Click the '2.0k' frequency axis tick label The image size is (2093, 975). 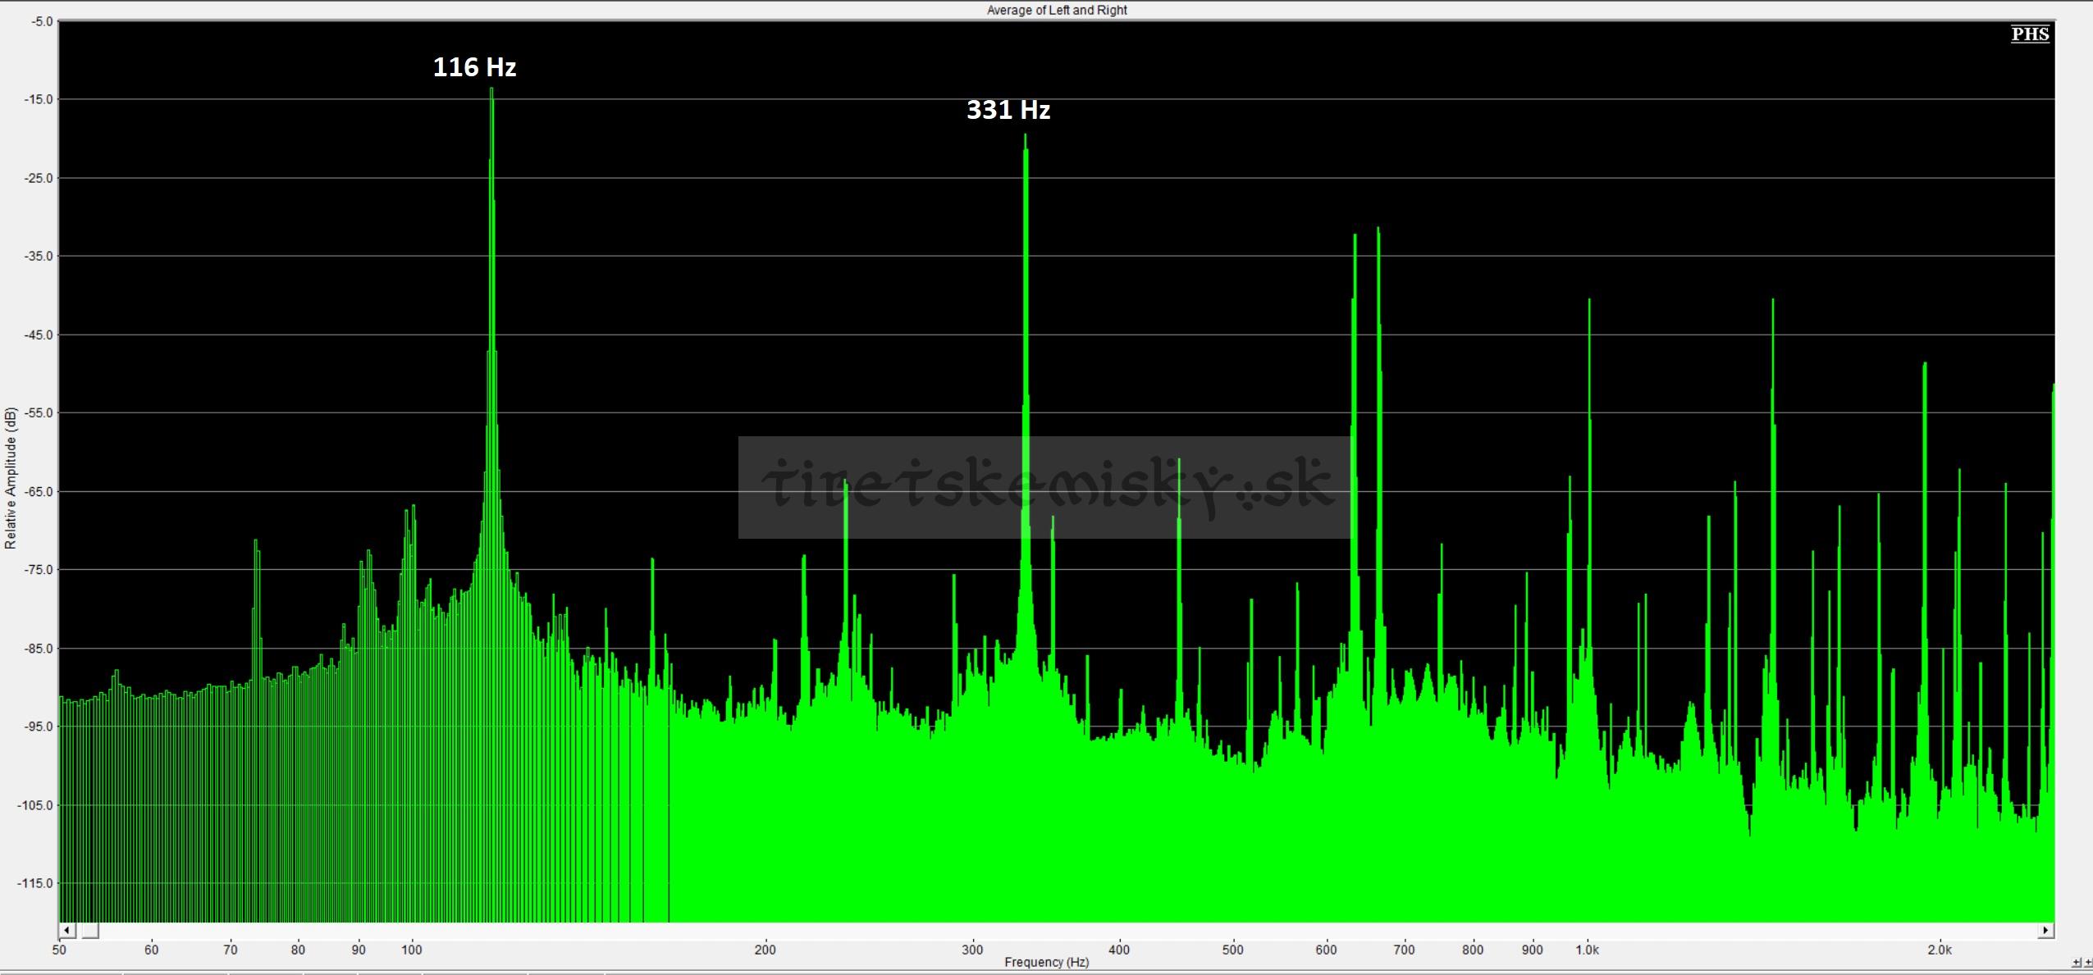coord(1940,950)
